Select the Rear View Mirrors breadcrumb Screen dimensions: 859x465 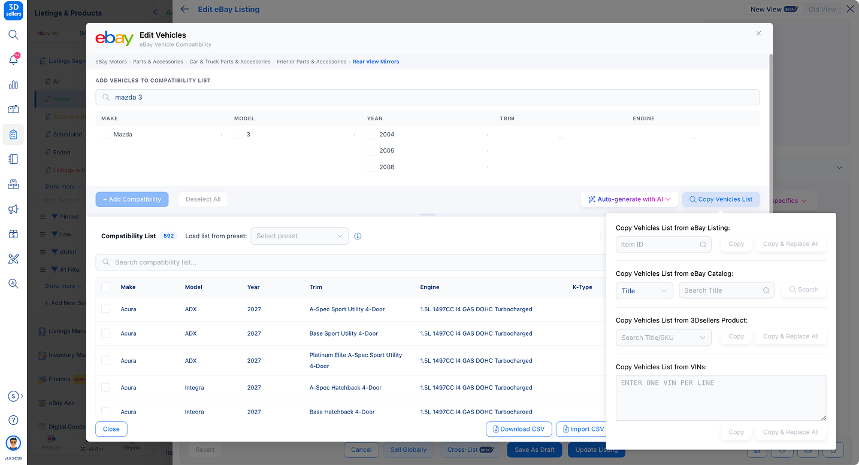pyautogui.click(x=376, y=62)
